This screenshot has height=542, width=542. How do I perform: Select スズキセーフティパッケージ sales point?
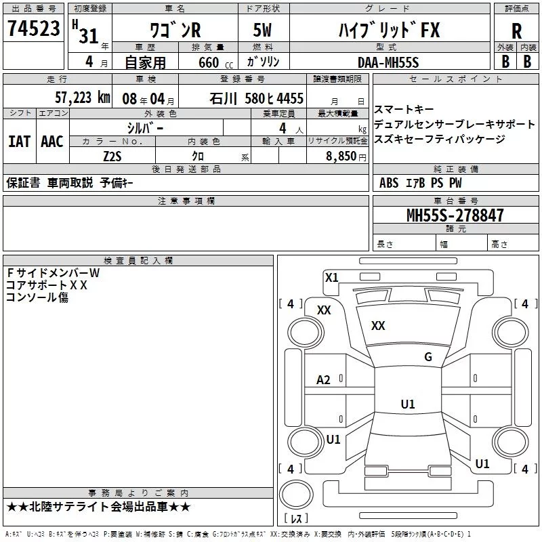[440, 139]
